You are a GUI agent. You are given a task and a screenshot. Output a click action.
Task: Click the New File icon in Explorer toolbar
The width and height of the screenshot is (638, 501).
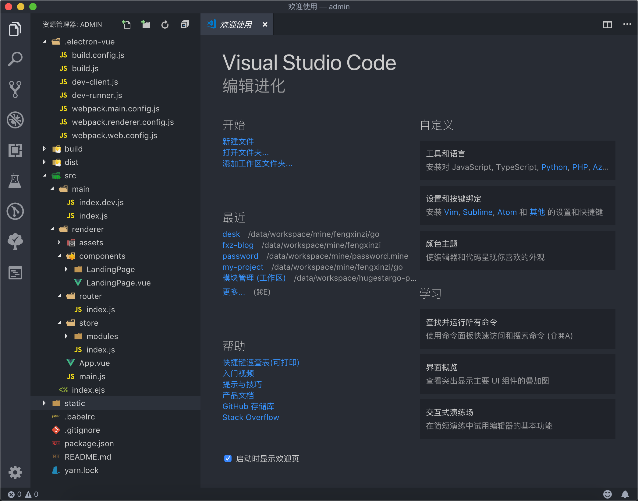126,24
